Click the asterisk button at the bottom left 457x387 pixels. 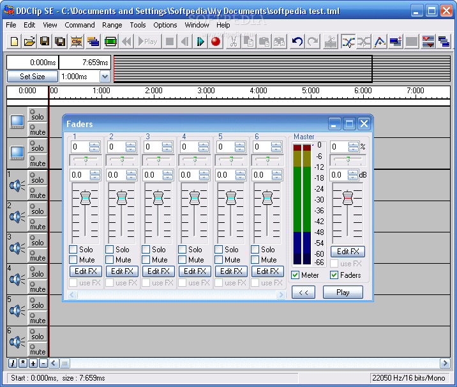click(x=23, y=363)
